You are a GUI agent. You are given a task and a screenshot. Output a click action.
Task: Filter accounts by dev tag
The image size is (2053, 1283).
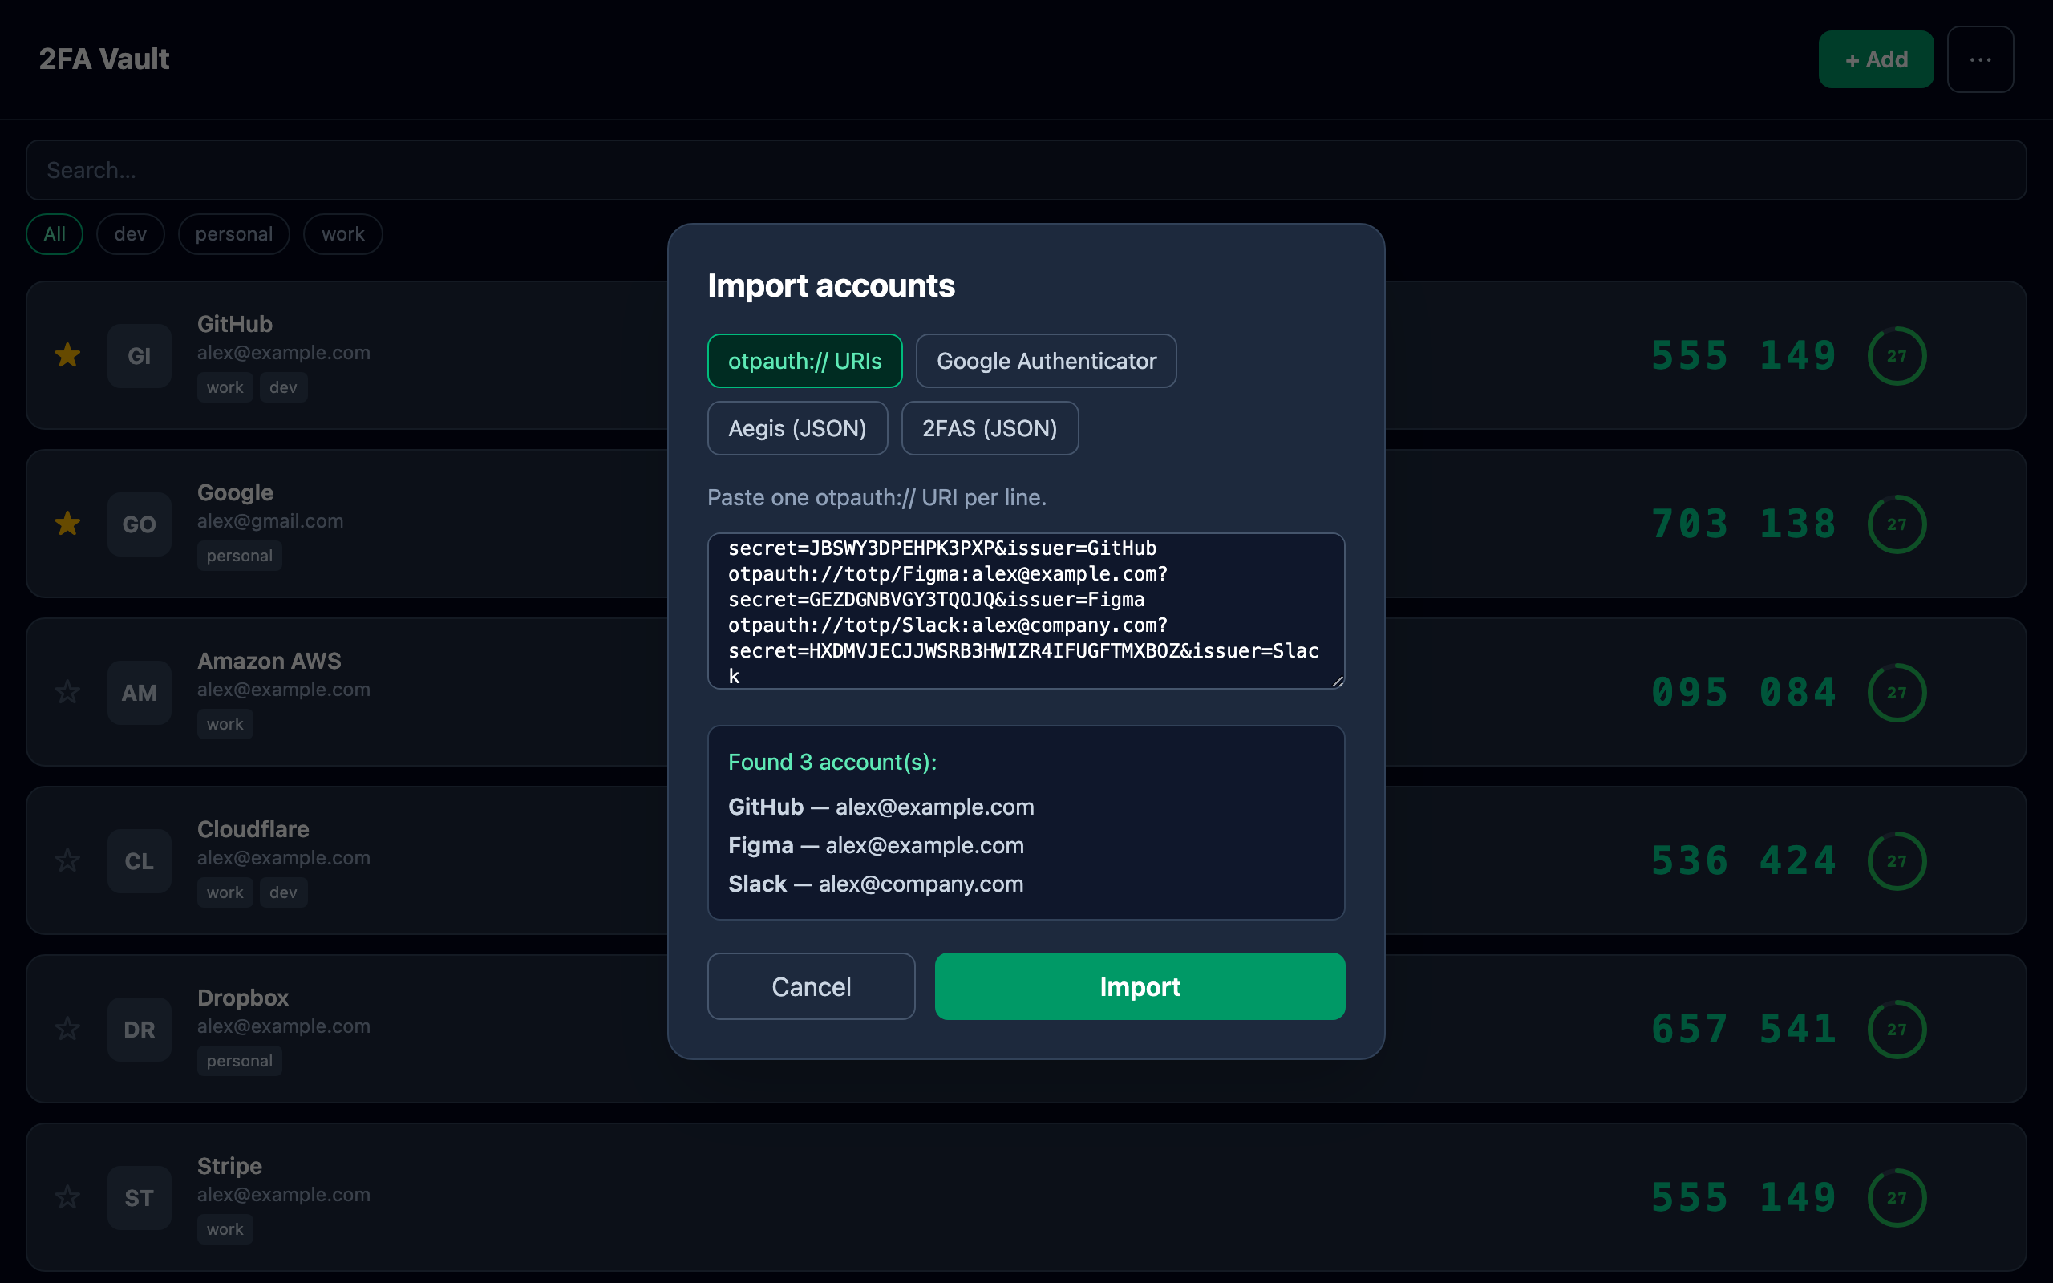pos(131,233)
